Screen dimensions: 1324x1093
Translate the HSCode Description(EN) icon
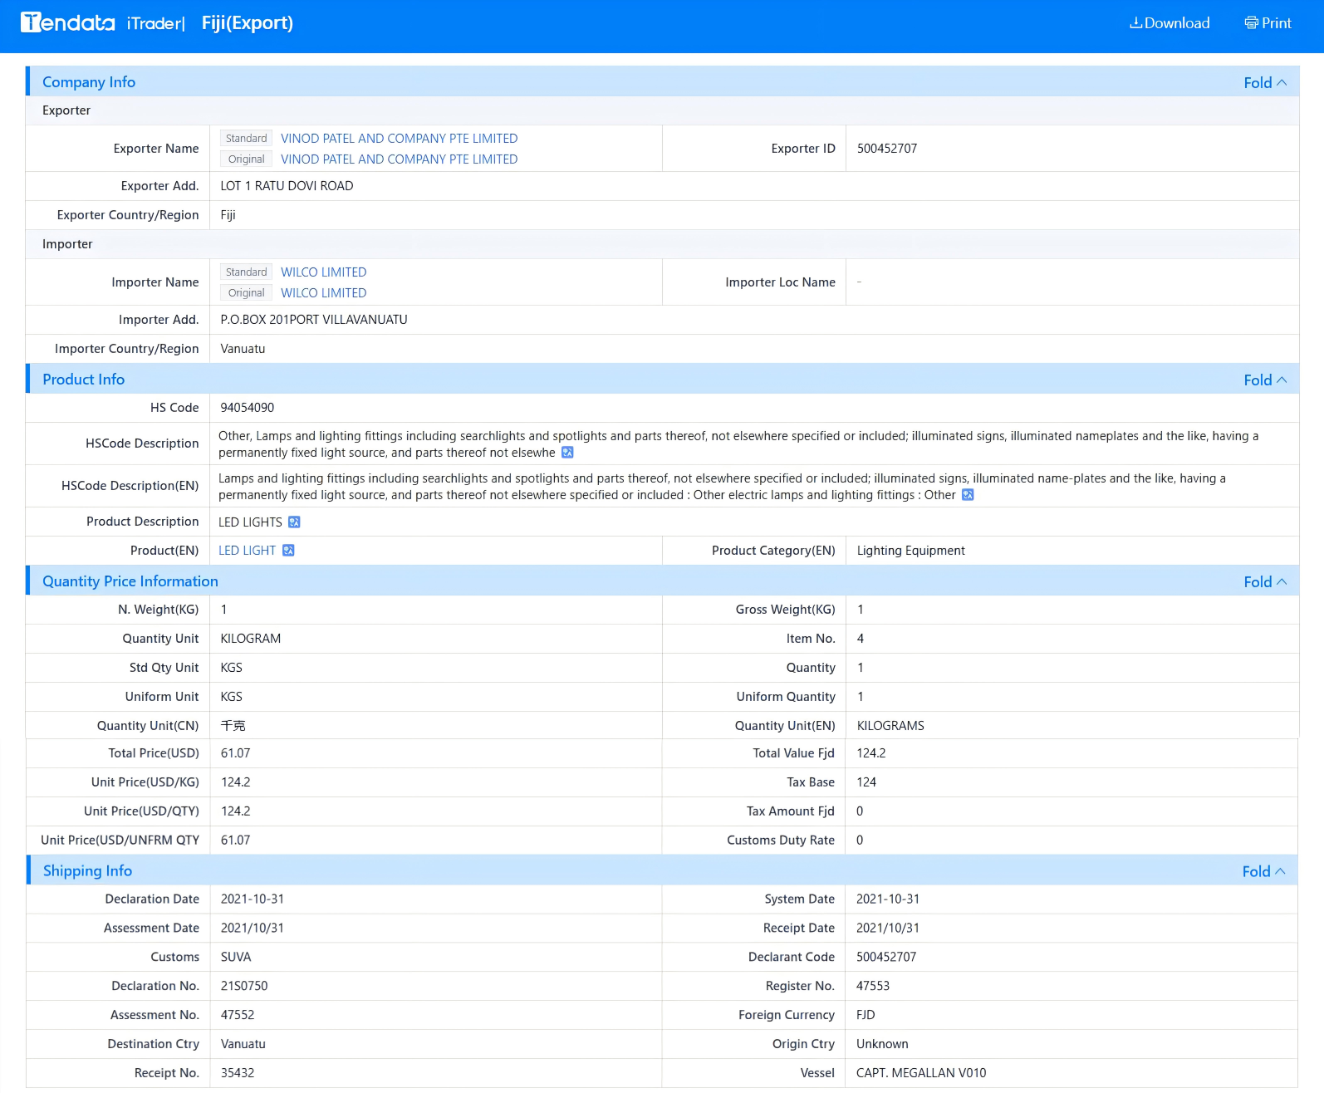pos(968,495)
